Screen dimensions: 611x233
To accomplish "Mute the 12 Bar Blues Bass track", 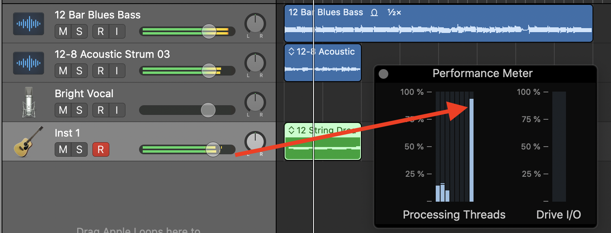I will tap(63, 31).
